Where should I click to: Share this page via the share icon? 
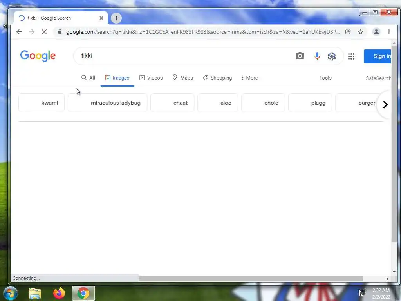(x=348, y=32)
